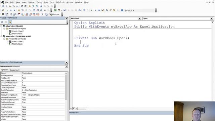The image size is (215, 121).
Task: Click the List Properties/Methods icon in the Edit toolbar
Action: pyautogui.click(x=3, y=6)
